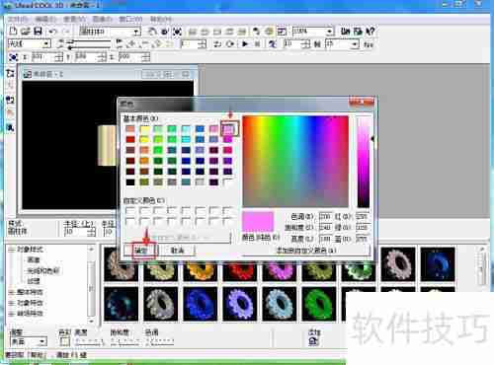Image resolution: width=494 pixels, height=365 pixels.
Task: Click the Save disk icon in toolbar
Action: click(x=38, y=32)
